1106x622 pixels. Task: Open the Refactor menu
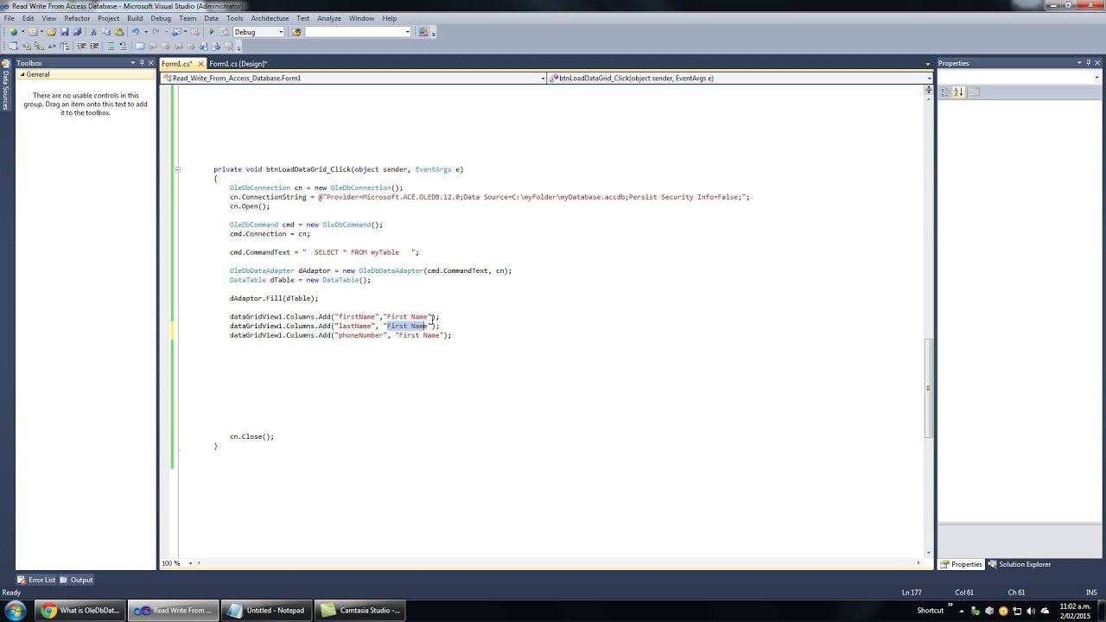click(x=77, y=18)
